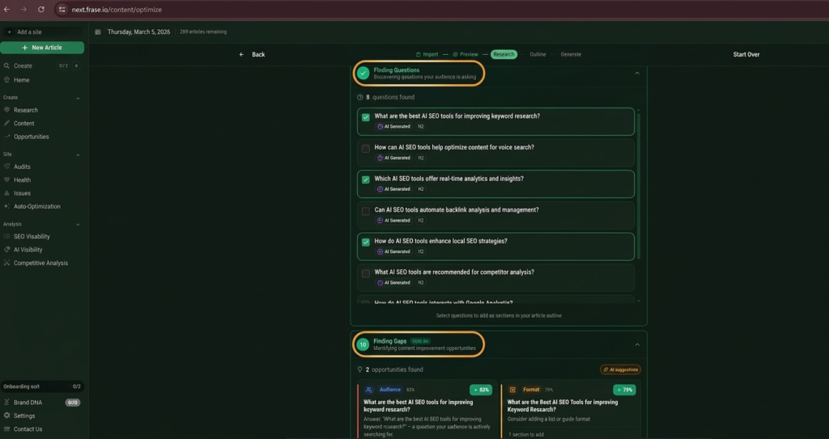The image size is (829, 439).
Task: Click the 8 questions found text
Action: [x=390, y=97]
